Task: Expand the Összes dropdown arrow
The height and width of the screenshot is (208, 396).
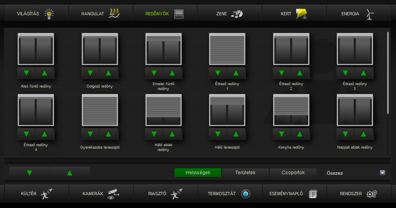Action: (x=382, y=173)
